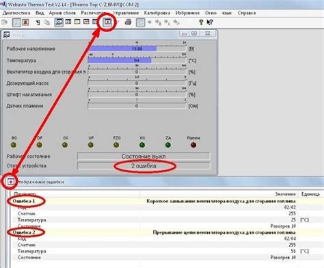Click the error display panel icon at bottom left
Viewport: 324px width, 268px height.
point(10,182)
